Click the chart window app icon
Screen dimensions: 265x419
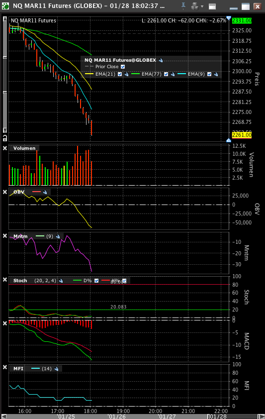(x=5, y=5)
